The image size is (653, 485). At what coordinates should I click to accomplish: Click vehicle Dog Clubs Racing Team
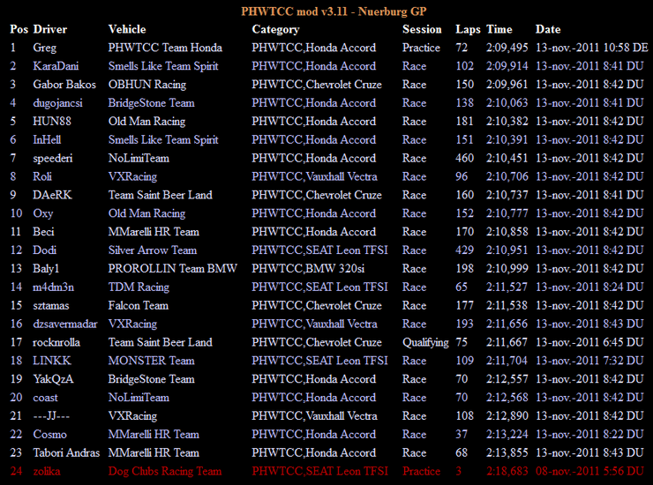point(165,472)
